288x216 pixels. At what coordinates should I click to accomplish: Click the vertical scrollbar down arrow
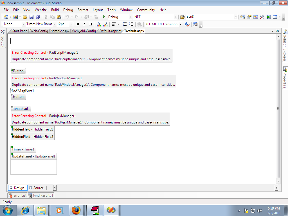(x=278, y=181)
